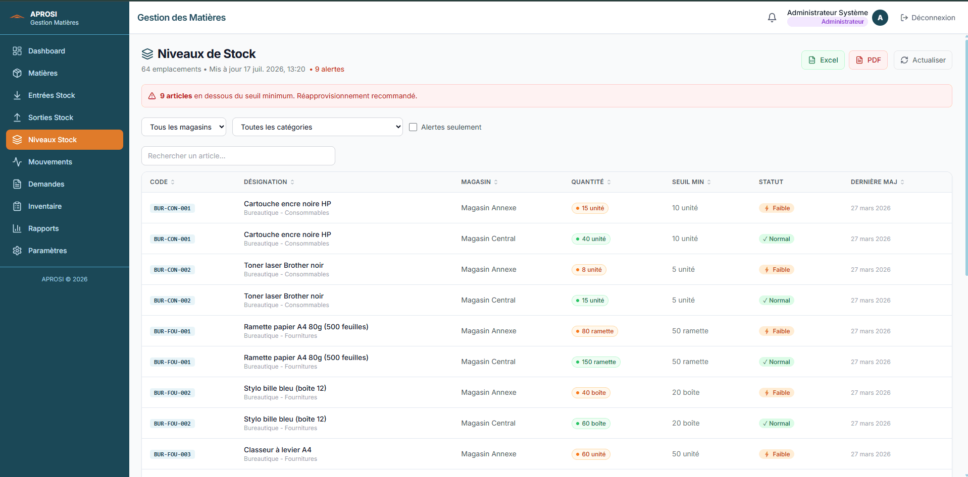Click STATUT column header
The image size is (968, 477).
pos(771,182)
